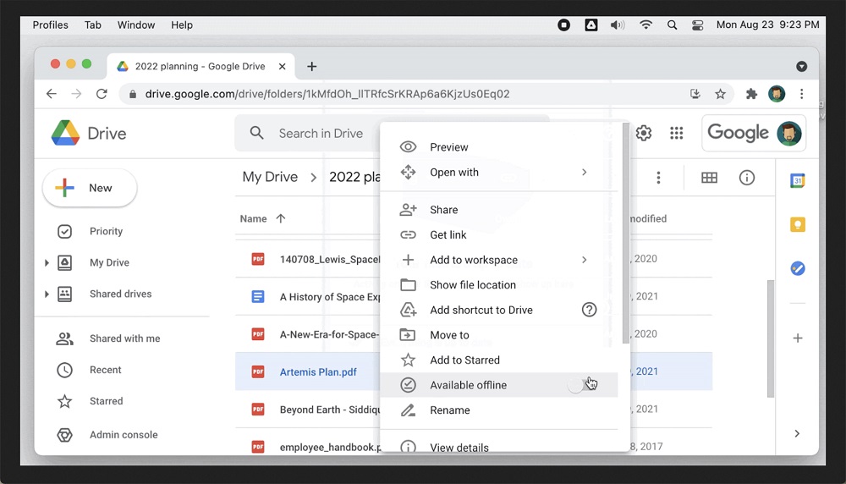Image resolution: width=846 pixels, height=484 pixels.
Task: Open Google apps grid launcher
Action: coord(677,133)
